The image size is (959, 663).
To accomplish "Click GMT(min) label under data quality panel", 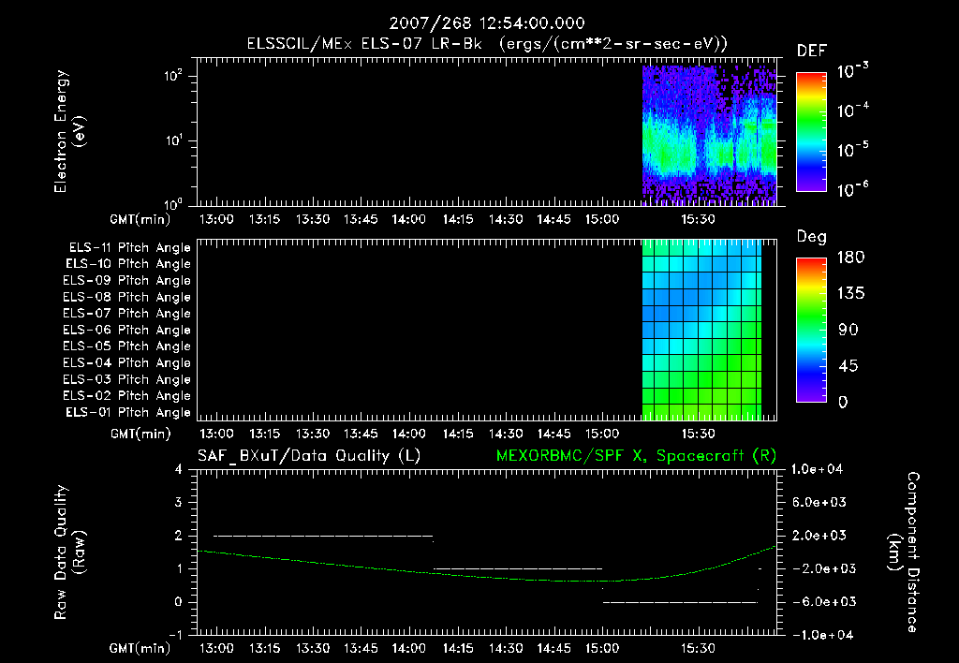I will [140, 648].
